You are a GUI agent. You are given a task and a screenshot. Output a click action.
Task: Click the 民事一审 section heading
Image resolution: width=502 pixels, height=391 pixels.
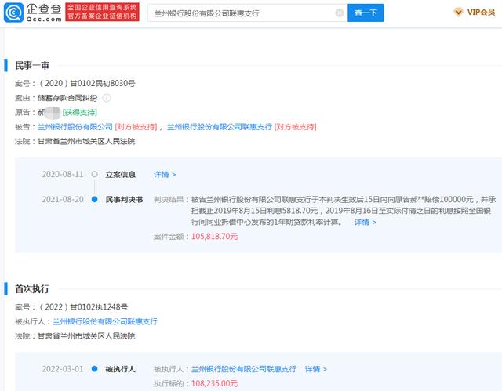pyautogui.click(x=32, y=66)
